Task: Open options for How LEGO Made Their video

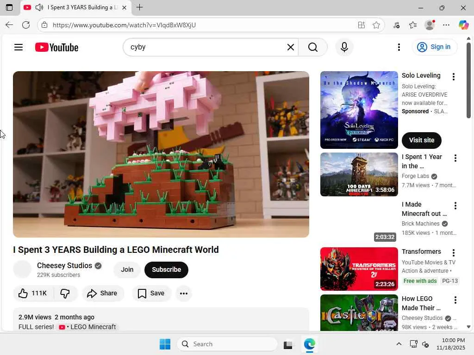Action: [455, 300]
